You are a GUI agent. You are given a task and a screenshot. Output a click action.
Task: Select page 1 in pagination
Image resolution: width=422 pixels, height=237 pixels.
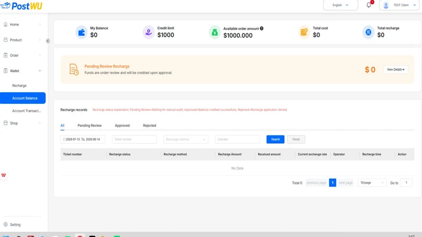(x=332, y=183)
